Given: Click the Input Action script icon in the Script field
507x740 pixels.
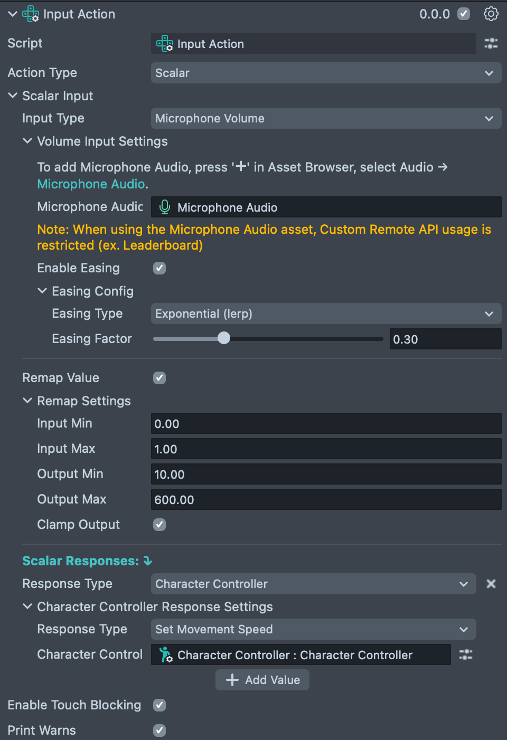Looking at the screenshot, I should [165, 43].
